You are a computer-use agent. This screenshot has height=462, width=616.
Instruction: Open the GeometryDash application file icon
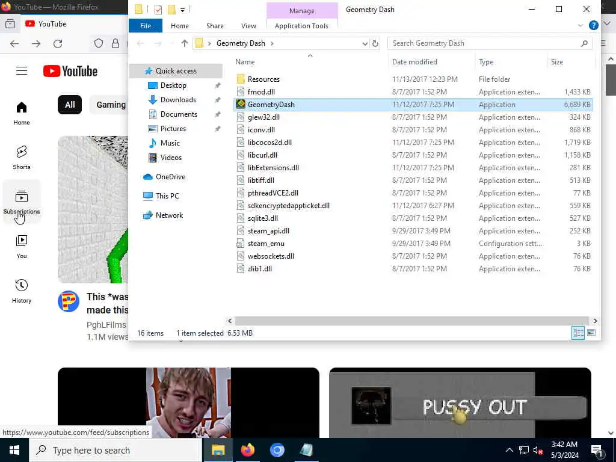pos(241,104)
